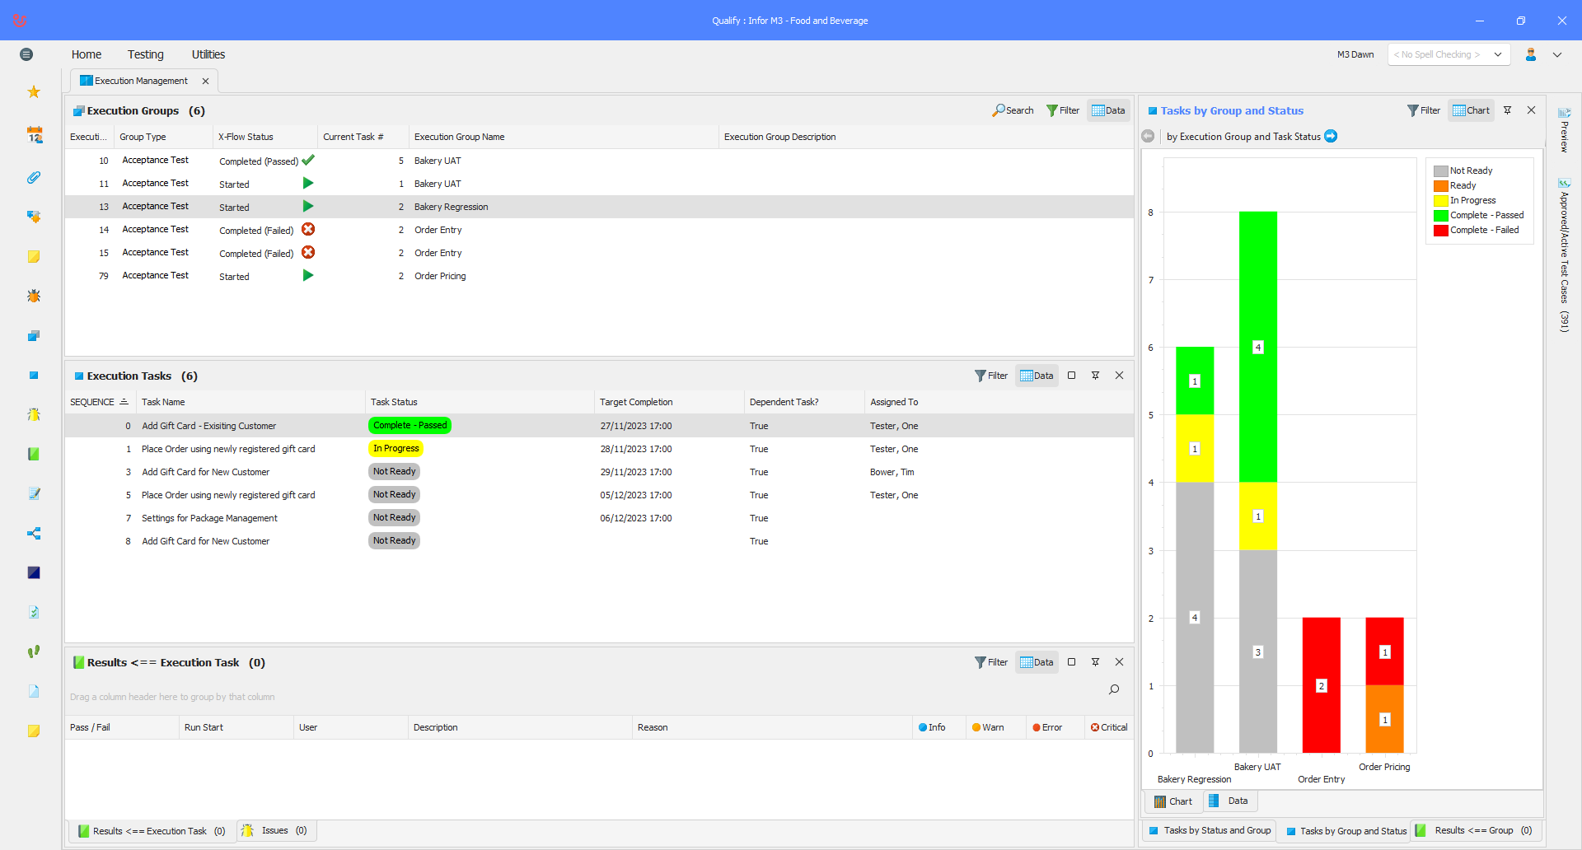This screenshot has width=1582, height=850.
Task: Click the In Progress legend swatch
Action: [x=1440, y=200]
